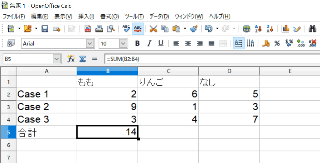Apply Currency number format
320x163 pixels.
266,43
